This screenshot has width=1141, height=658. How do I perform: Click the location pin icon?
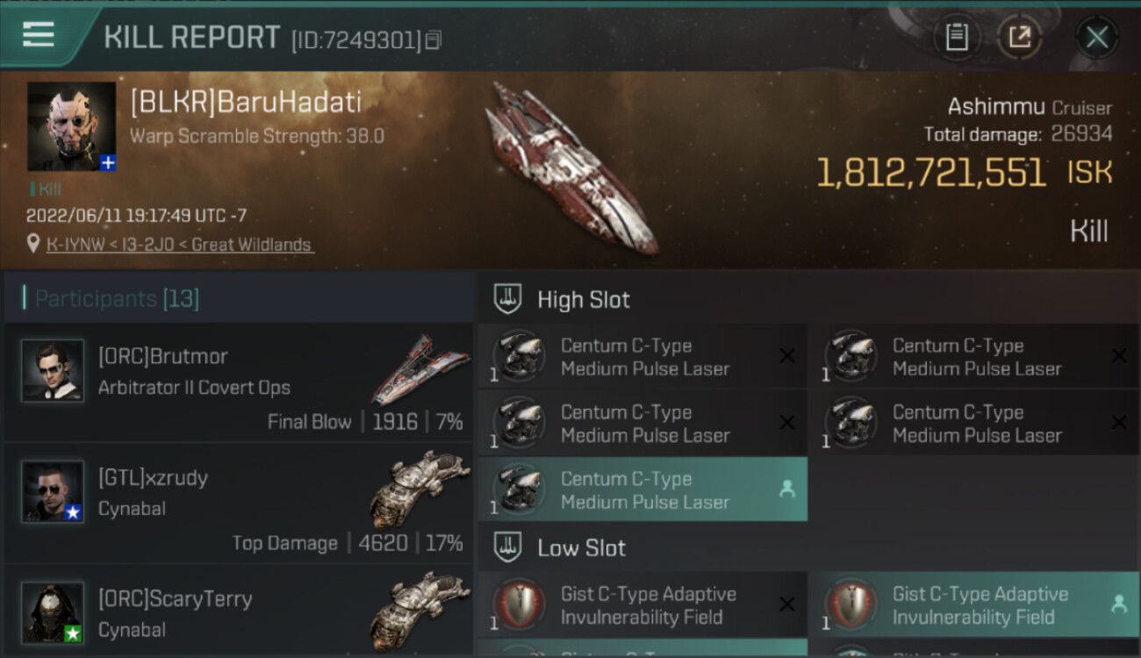point(33,244)
